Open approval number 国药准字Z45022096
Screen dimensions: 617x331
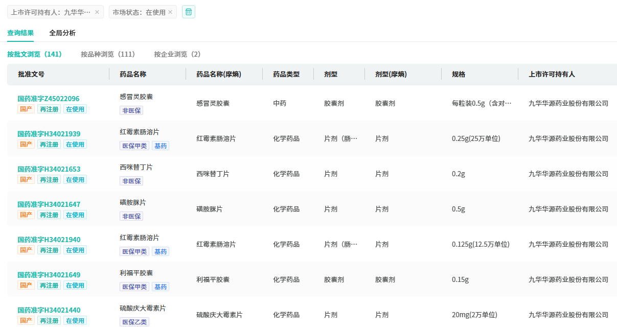(49, 99)
